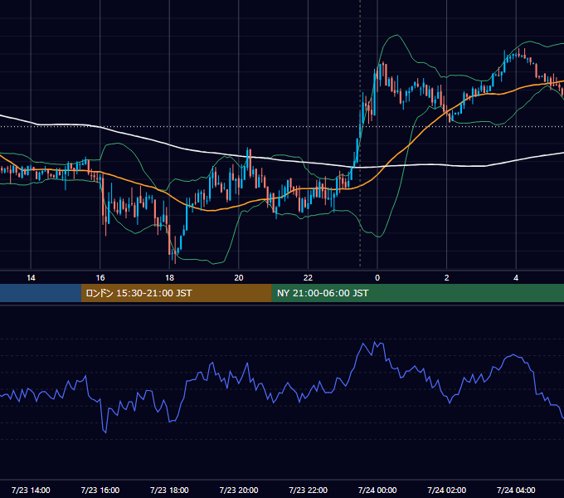Click the ロンドン 15:30-21:00 JST session bar
Screen dimensions: 564x498
[x=176, y=293]
